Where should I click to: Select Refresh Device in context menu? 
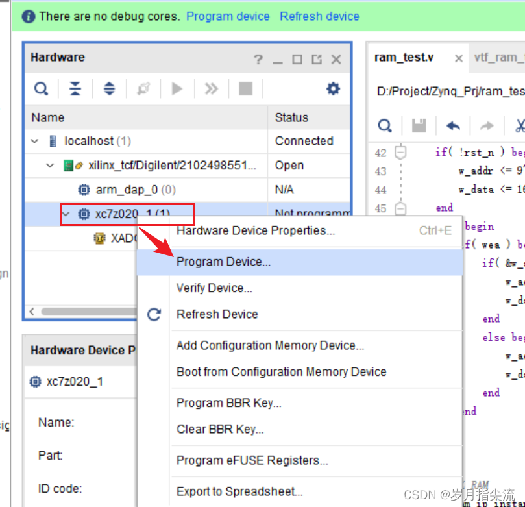click(x=300, y=314)
